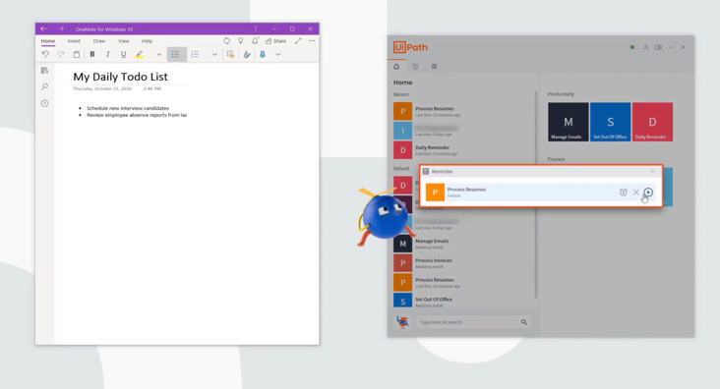The width and height of the screenshot is (720, 389).
Task: Click the Share button in OneNote
Action: click(x=275, y=41)
